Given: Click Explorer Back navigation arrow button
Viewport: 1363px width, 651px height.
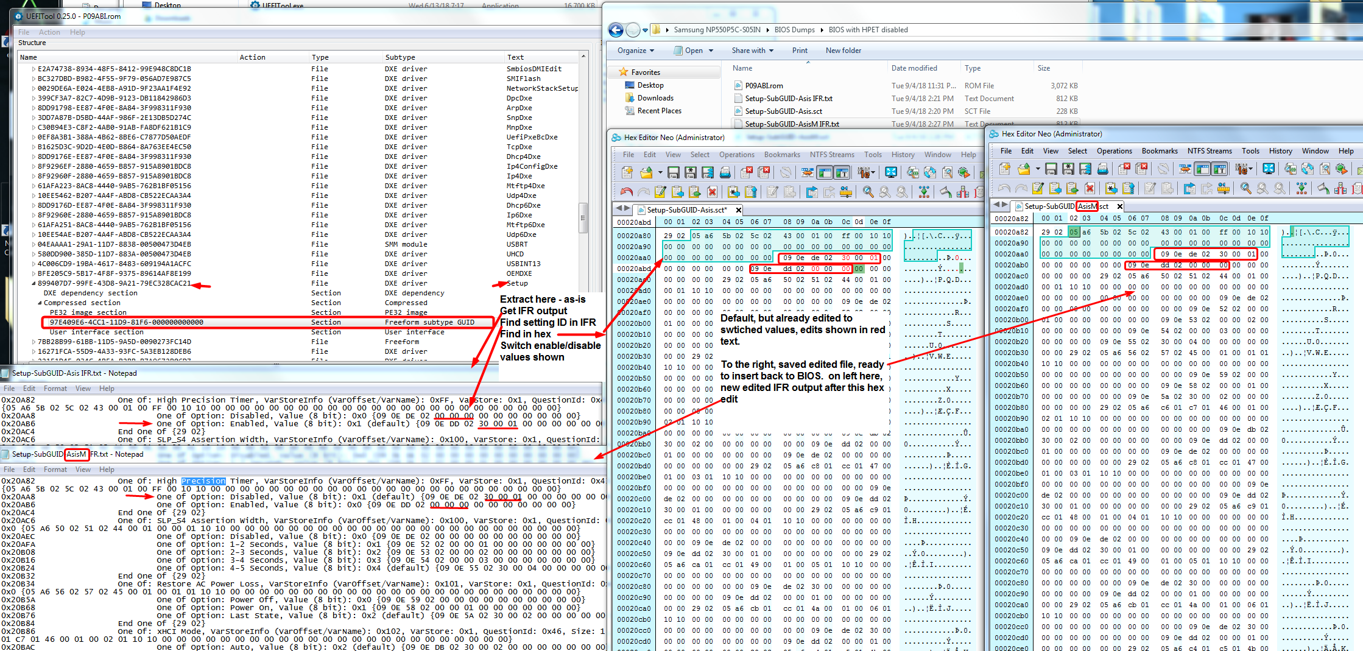Looking at the screenshot, I should click(x=616, y=29).
